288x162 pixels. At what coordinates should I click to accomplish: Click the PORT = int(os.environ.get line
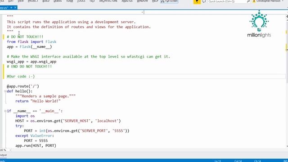(x=76, y=131)
